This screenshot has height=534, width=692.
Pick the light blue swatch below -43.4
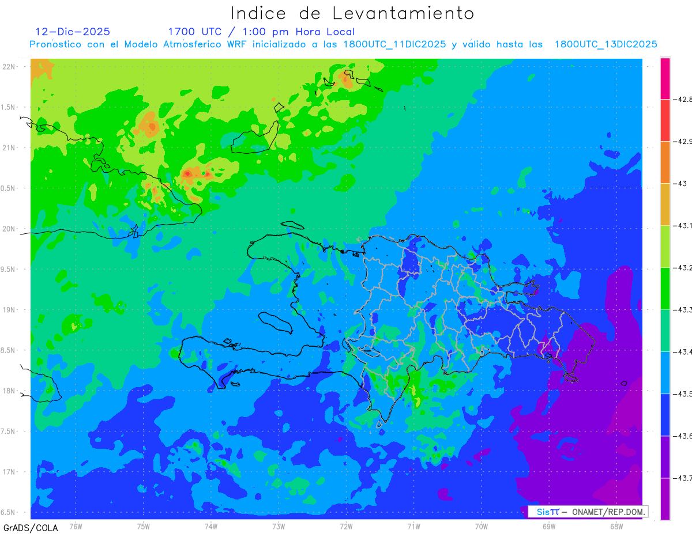[x=665, y=372]
